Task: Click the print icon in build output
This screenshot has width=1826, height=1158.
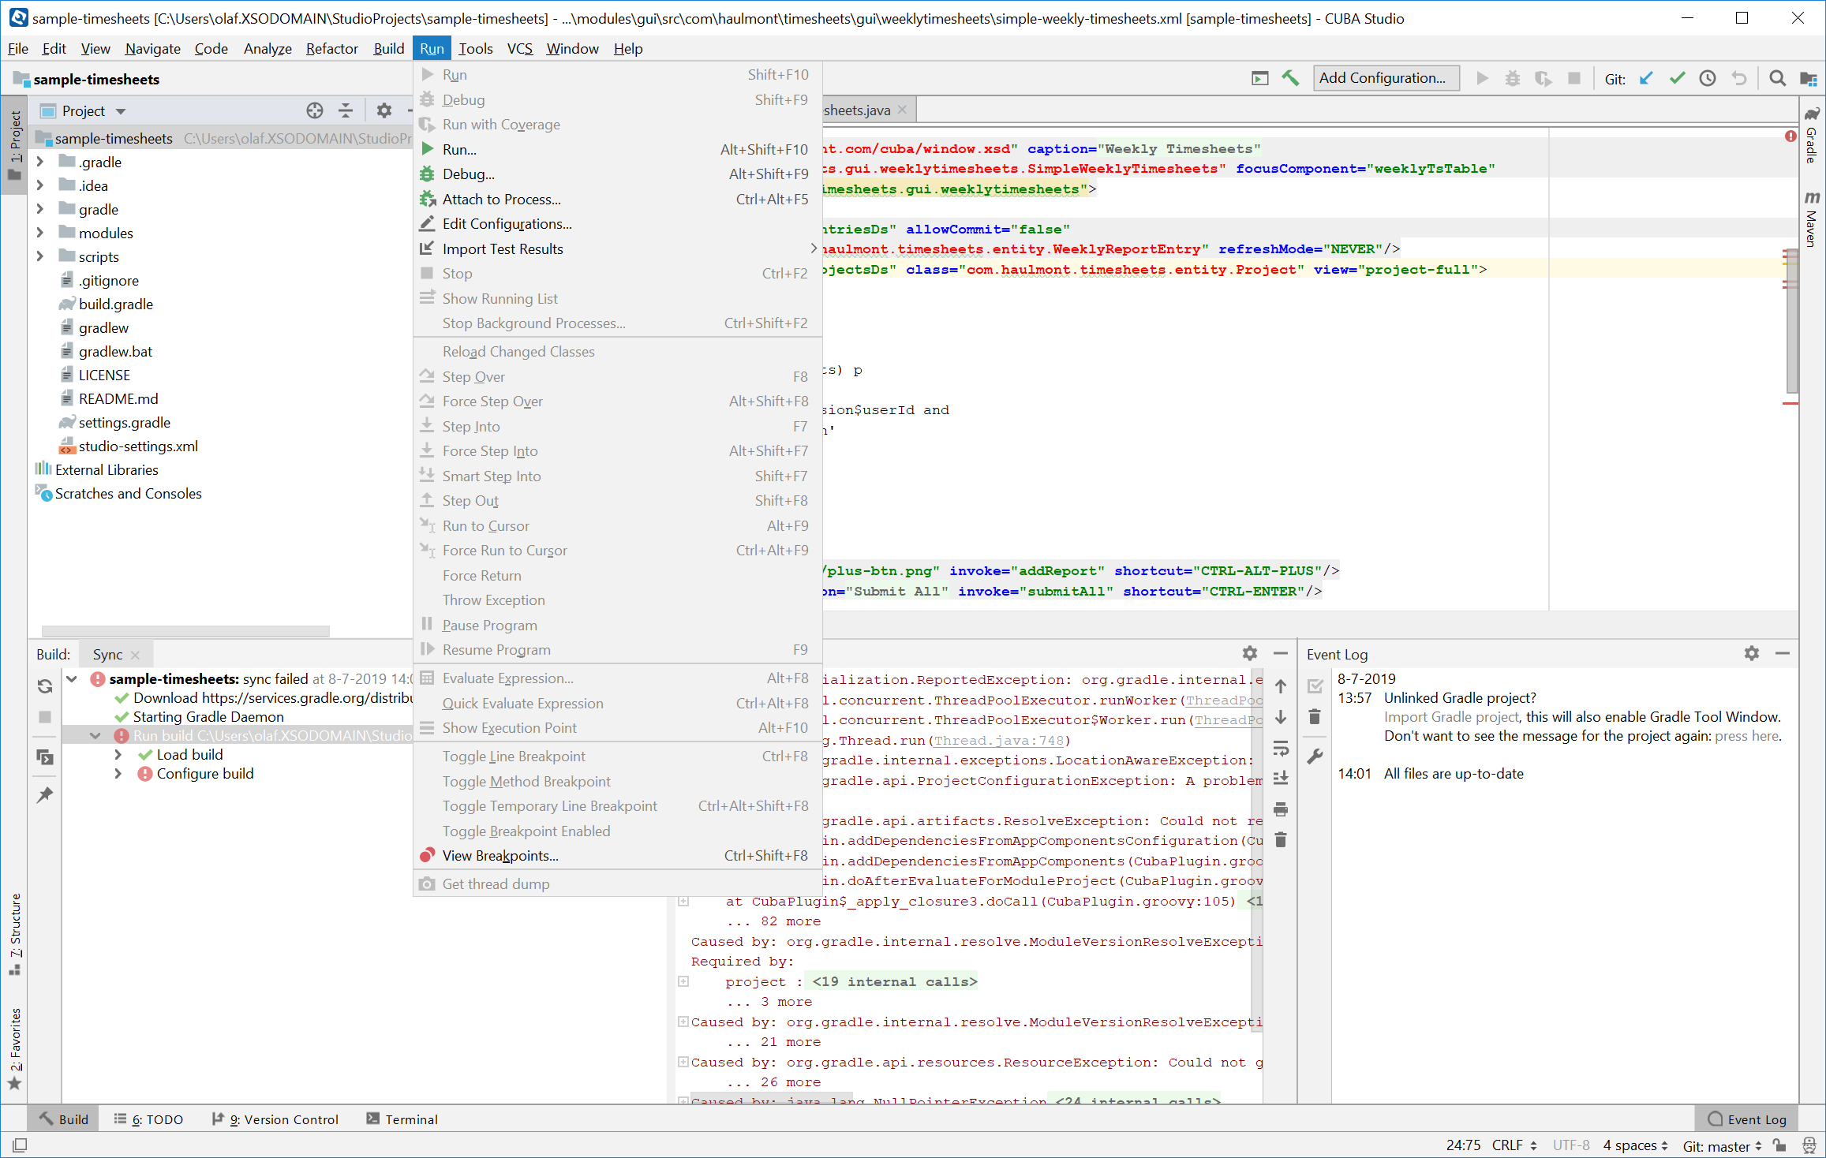Action: (x=1281, y=809)
